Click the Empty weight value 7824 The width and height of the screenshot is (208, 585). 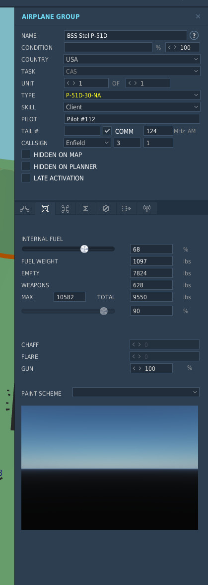pos(151,273)
